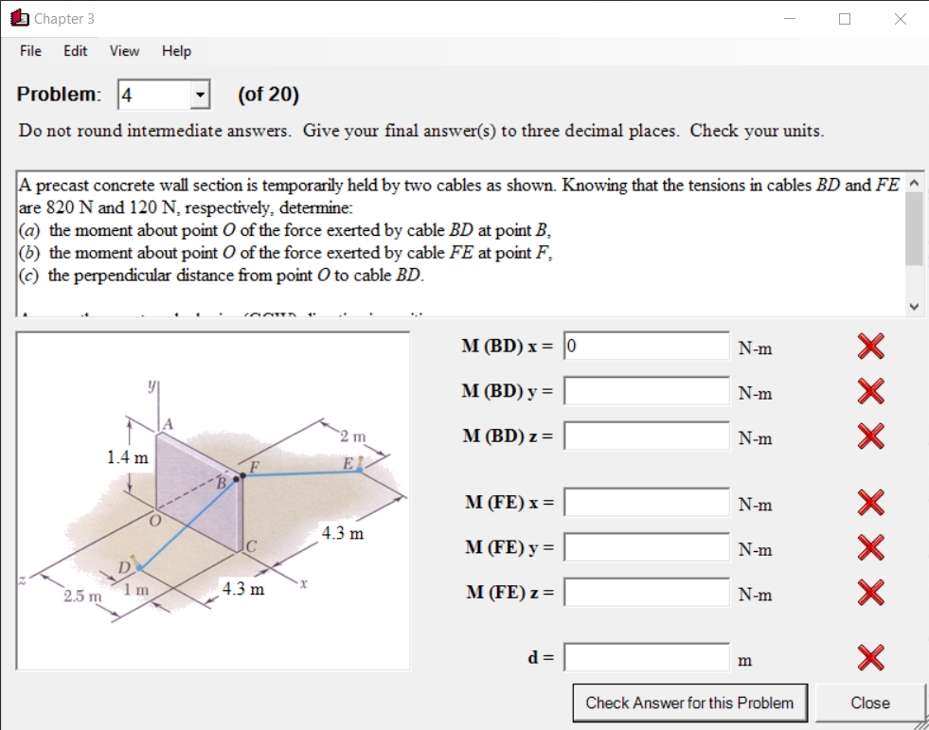This screenshot has width=929, height=730.
Task: Click the M (FE) x input field
Action: [647, 503]
